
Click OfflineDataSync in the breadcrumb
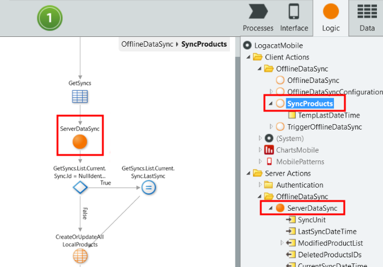(x=147, y=44)
